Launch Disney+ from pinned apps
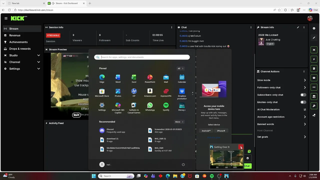This screenshot has height=180, width=320. 182,106
